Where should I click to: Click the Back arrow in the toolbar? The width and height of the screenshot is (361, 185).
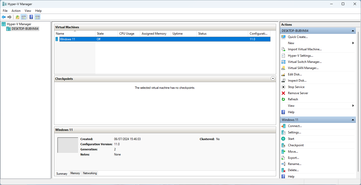tap(4, 17)
